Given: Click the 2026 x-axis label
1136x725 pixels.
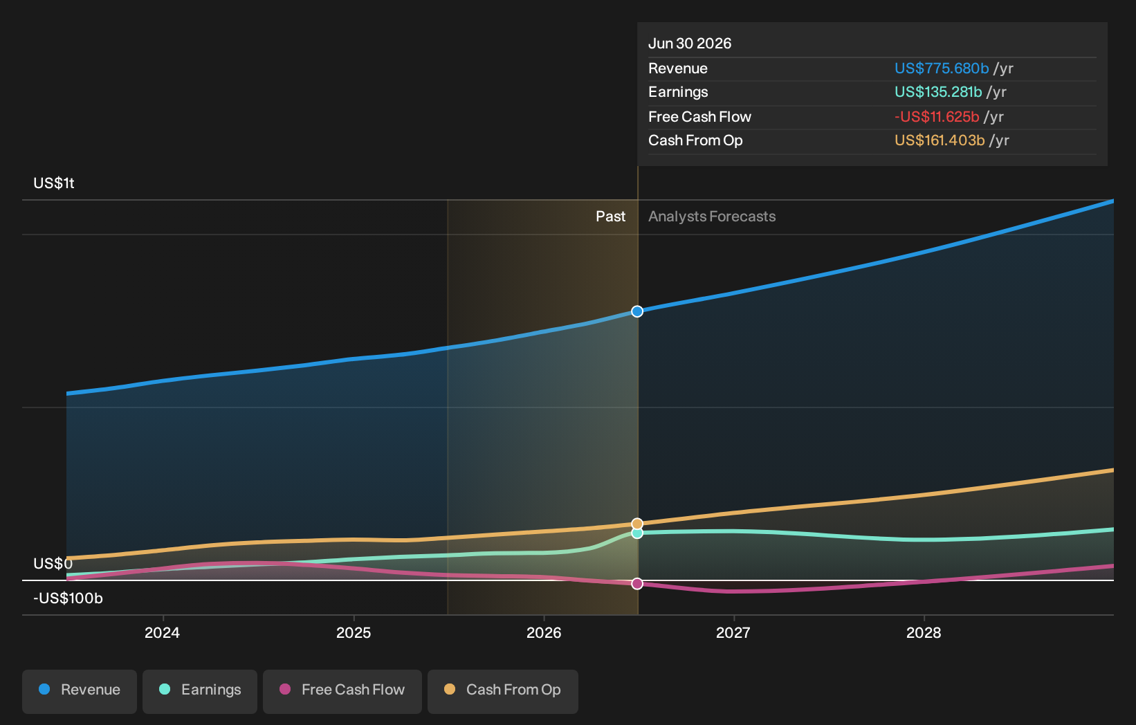Looking at the screenshot, I should [544, 632].
